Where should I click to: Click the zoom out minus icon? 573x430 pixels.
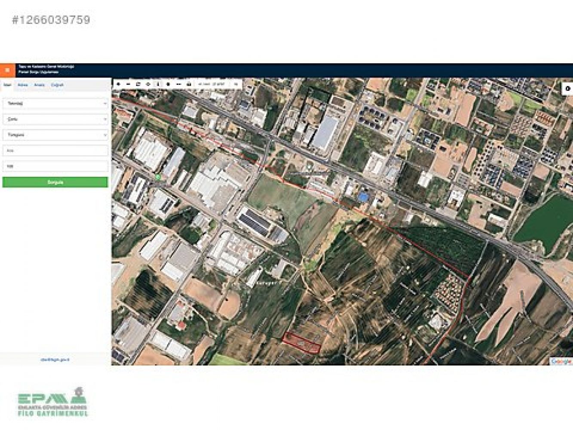click(x=128, y=84)
